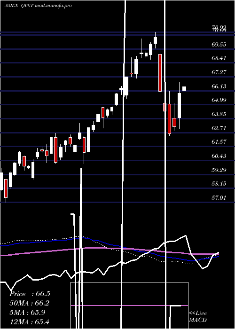Click the 58.15 price axis label

219,184
